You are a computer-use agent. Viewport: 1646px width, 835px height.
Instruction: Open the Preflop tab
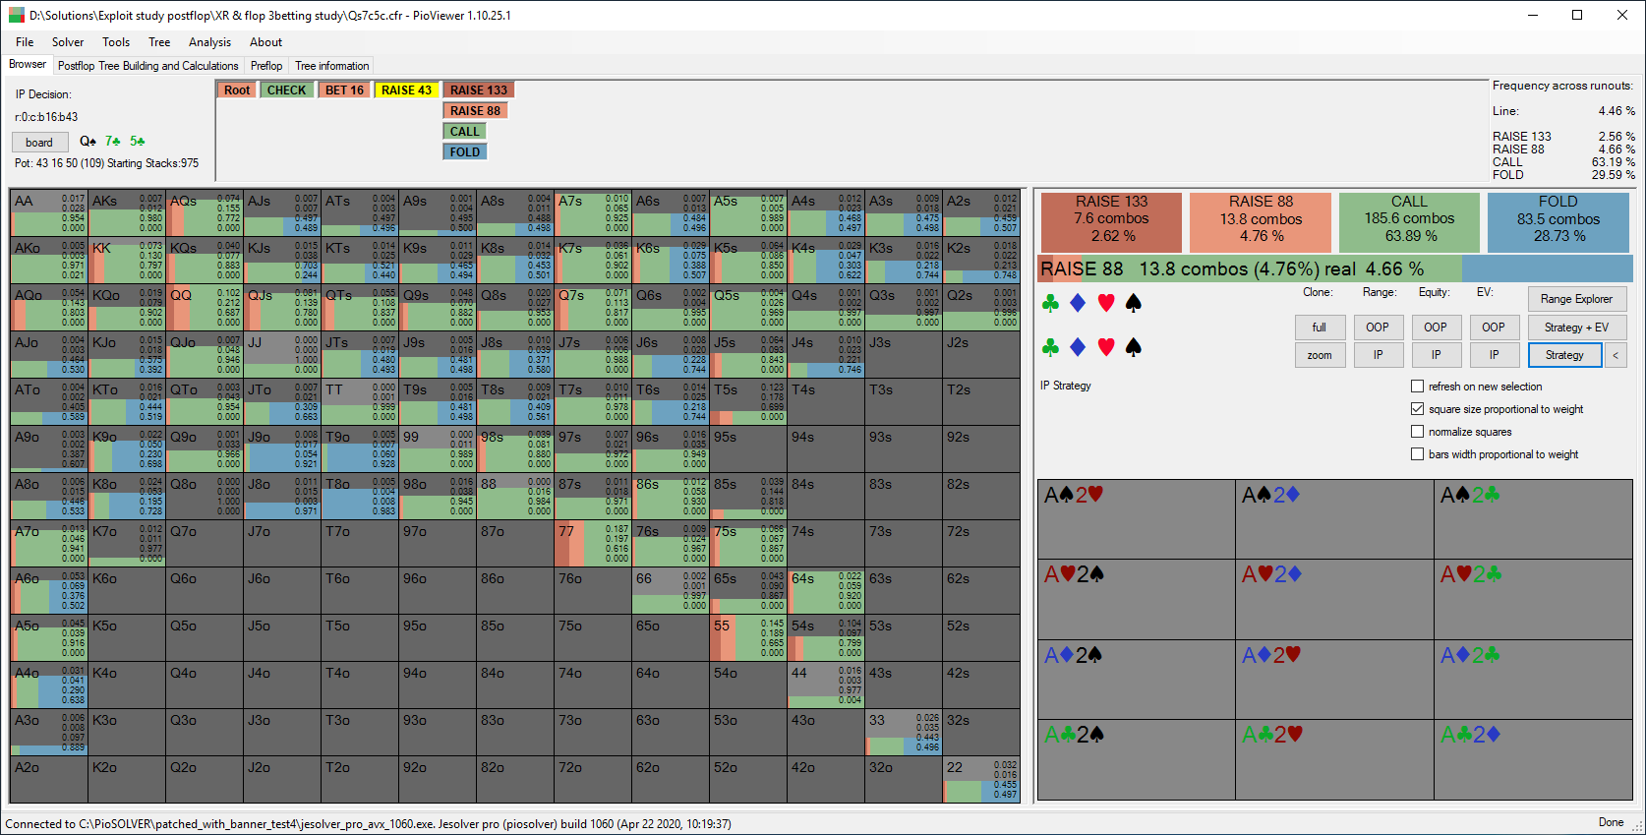(x=266, y=66)
